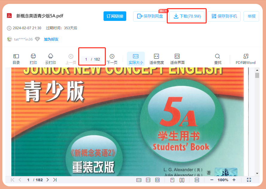This screenshot has height=189, width=266.
Task: Go to next page with 下一页
Action: [x=112, y=59]
